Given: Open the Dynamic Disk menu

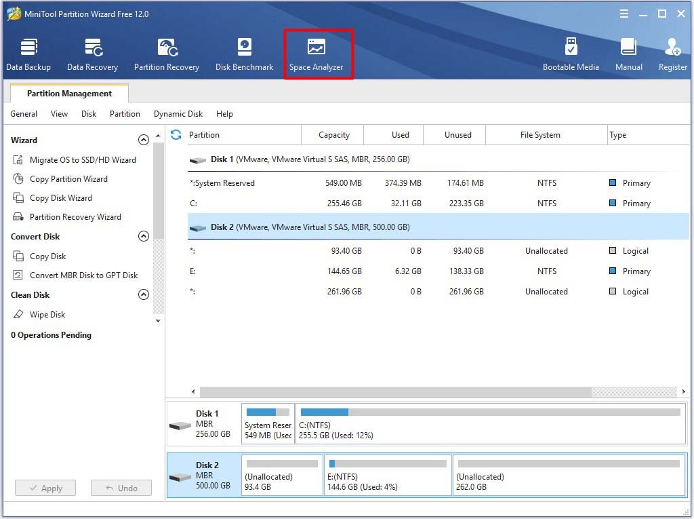Looking at the screenshot, I should pos(178,114).
